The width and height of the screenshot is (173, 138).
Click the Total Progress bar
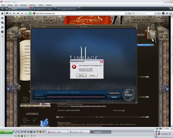76,97
